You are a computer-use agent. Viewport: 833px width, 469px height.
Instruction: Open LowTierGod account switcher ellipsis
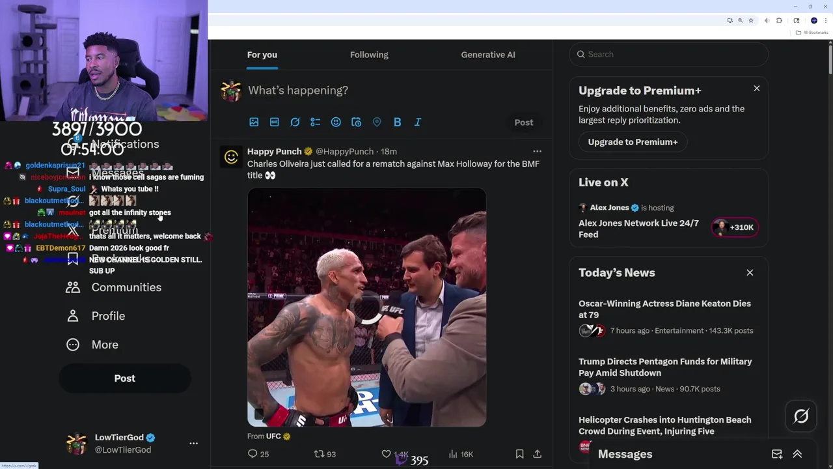coord(193,443)
